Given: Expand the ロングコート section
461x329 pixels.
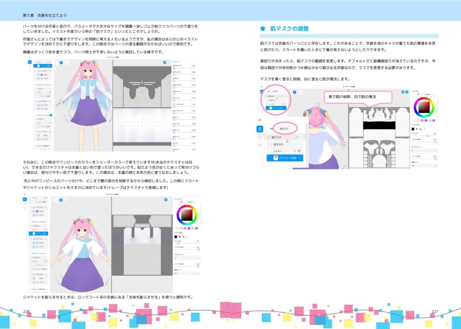Looking at the screenshot, I should 34,85.
